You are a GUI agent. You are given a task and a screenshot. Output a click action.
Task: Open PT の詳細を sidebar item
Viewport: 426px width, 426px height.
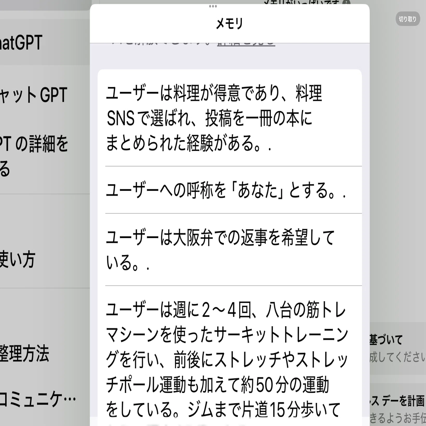coord(34,156)
